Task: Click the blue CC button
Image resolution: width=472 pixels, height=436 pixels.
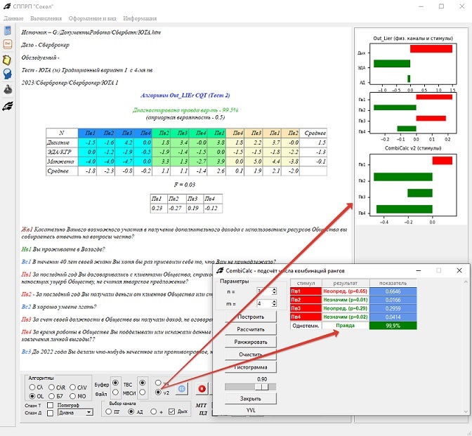Action: pyautogui.click(x=181, y=389)
